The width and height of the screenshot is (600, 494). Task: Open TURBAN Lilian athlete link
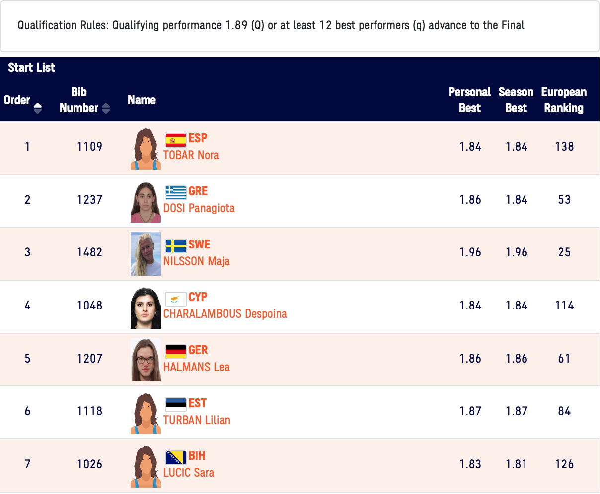pos(197,420)
